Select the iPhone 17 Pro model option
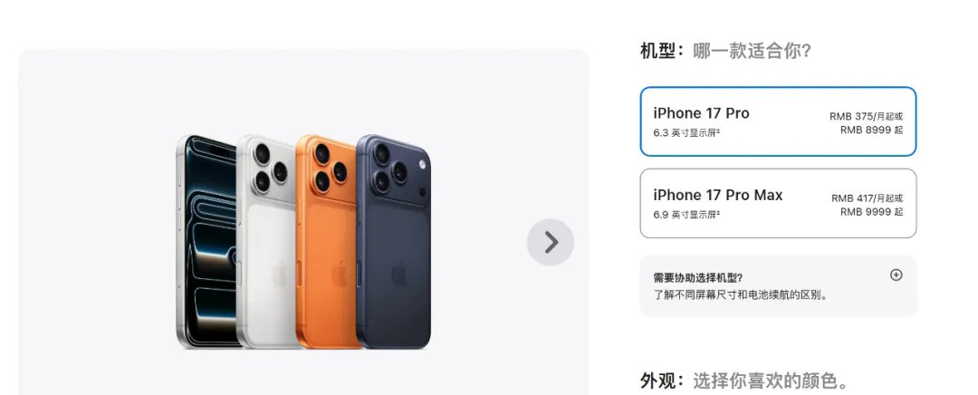Image resolution: width=978 pixels, height=395 pixels. (778, 121)
